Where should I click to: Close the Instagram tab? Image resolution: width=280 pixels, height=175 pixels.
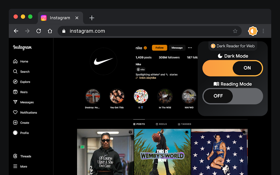point(77,18)
